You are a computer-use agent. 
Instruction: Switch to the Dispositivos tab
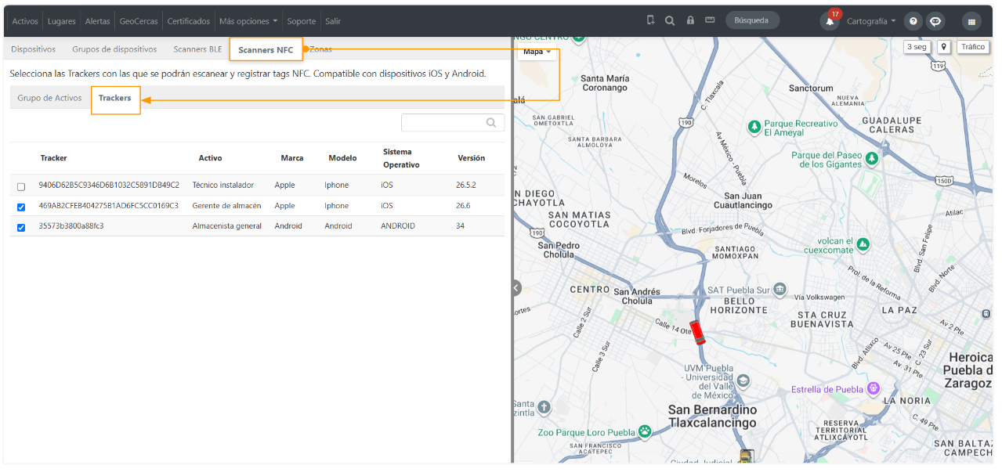(34, 49)
